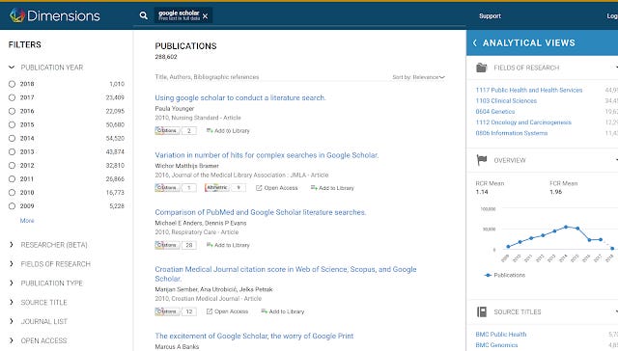
Task: Open Variation in number of hits article
Action: coord(267,155)
